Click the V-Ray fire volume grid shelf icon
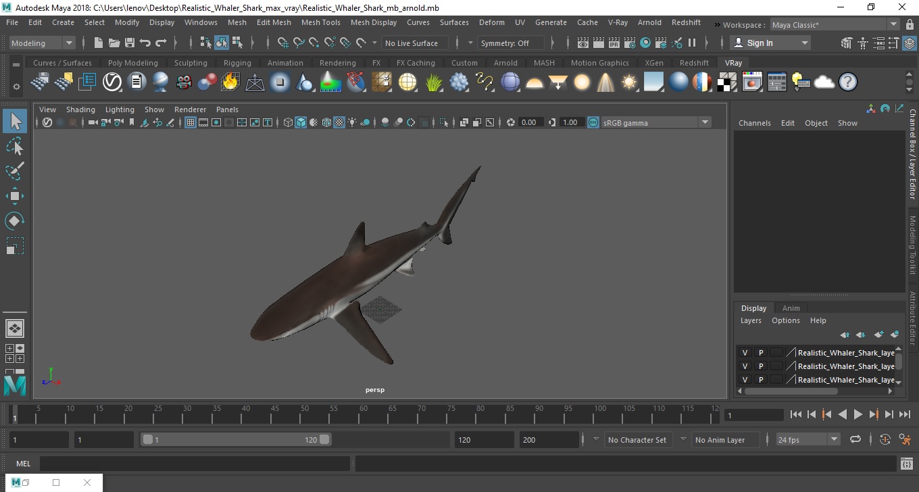Image resolution: width=919 pixels, height=492 pixels. (230, 82)
